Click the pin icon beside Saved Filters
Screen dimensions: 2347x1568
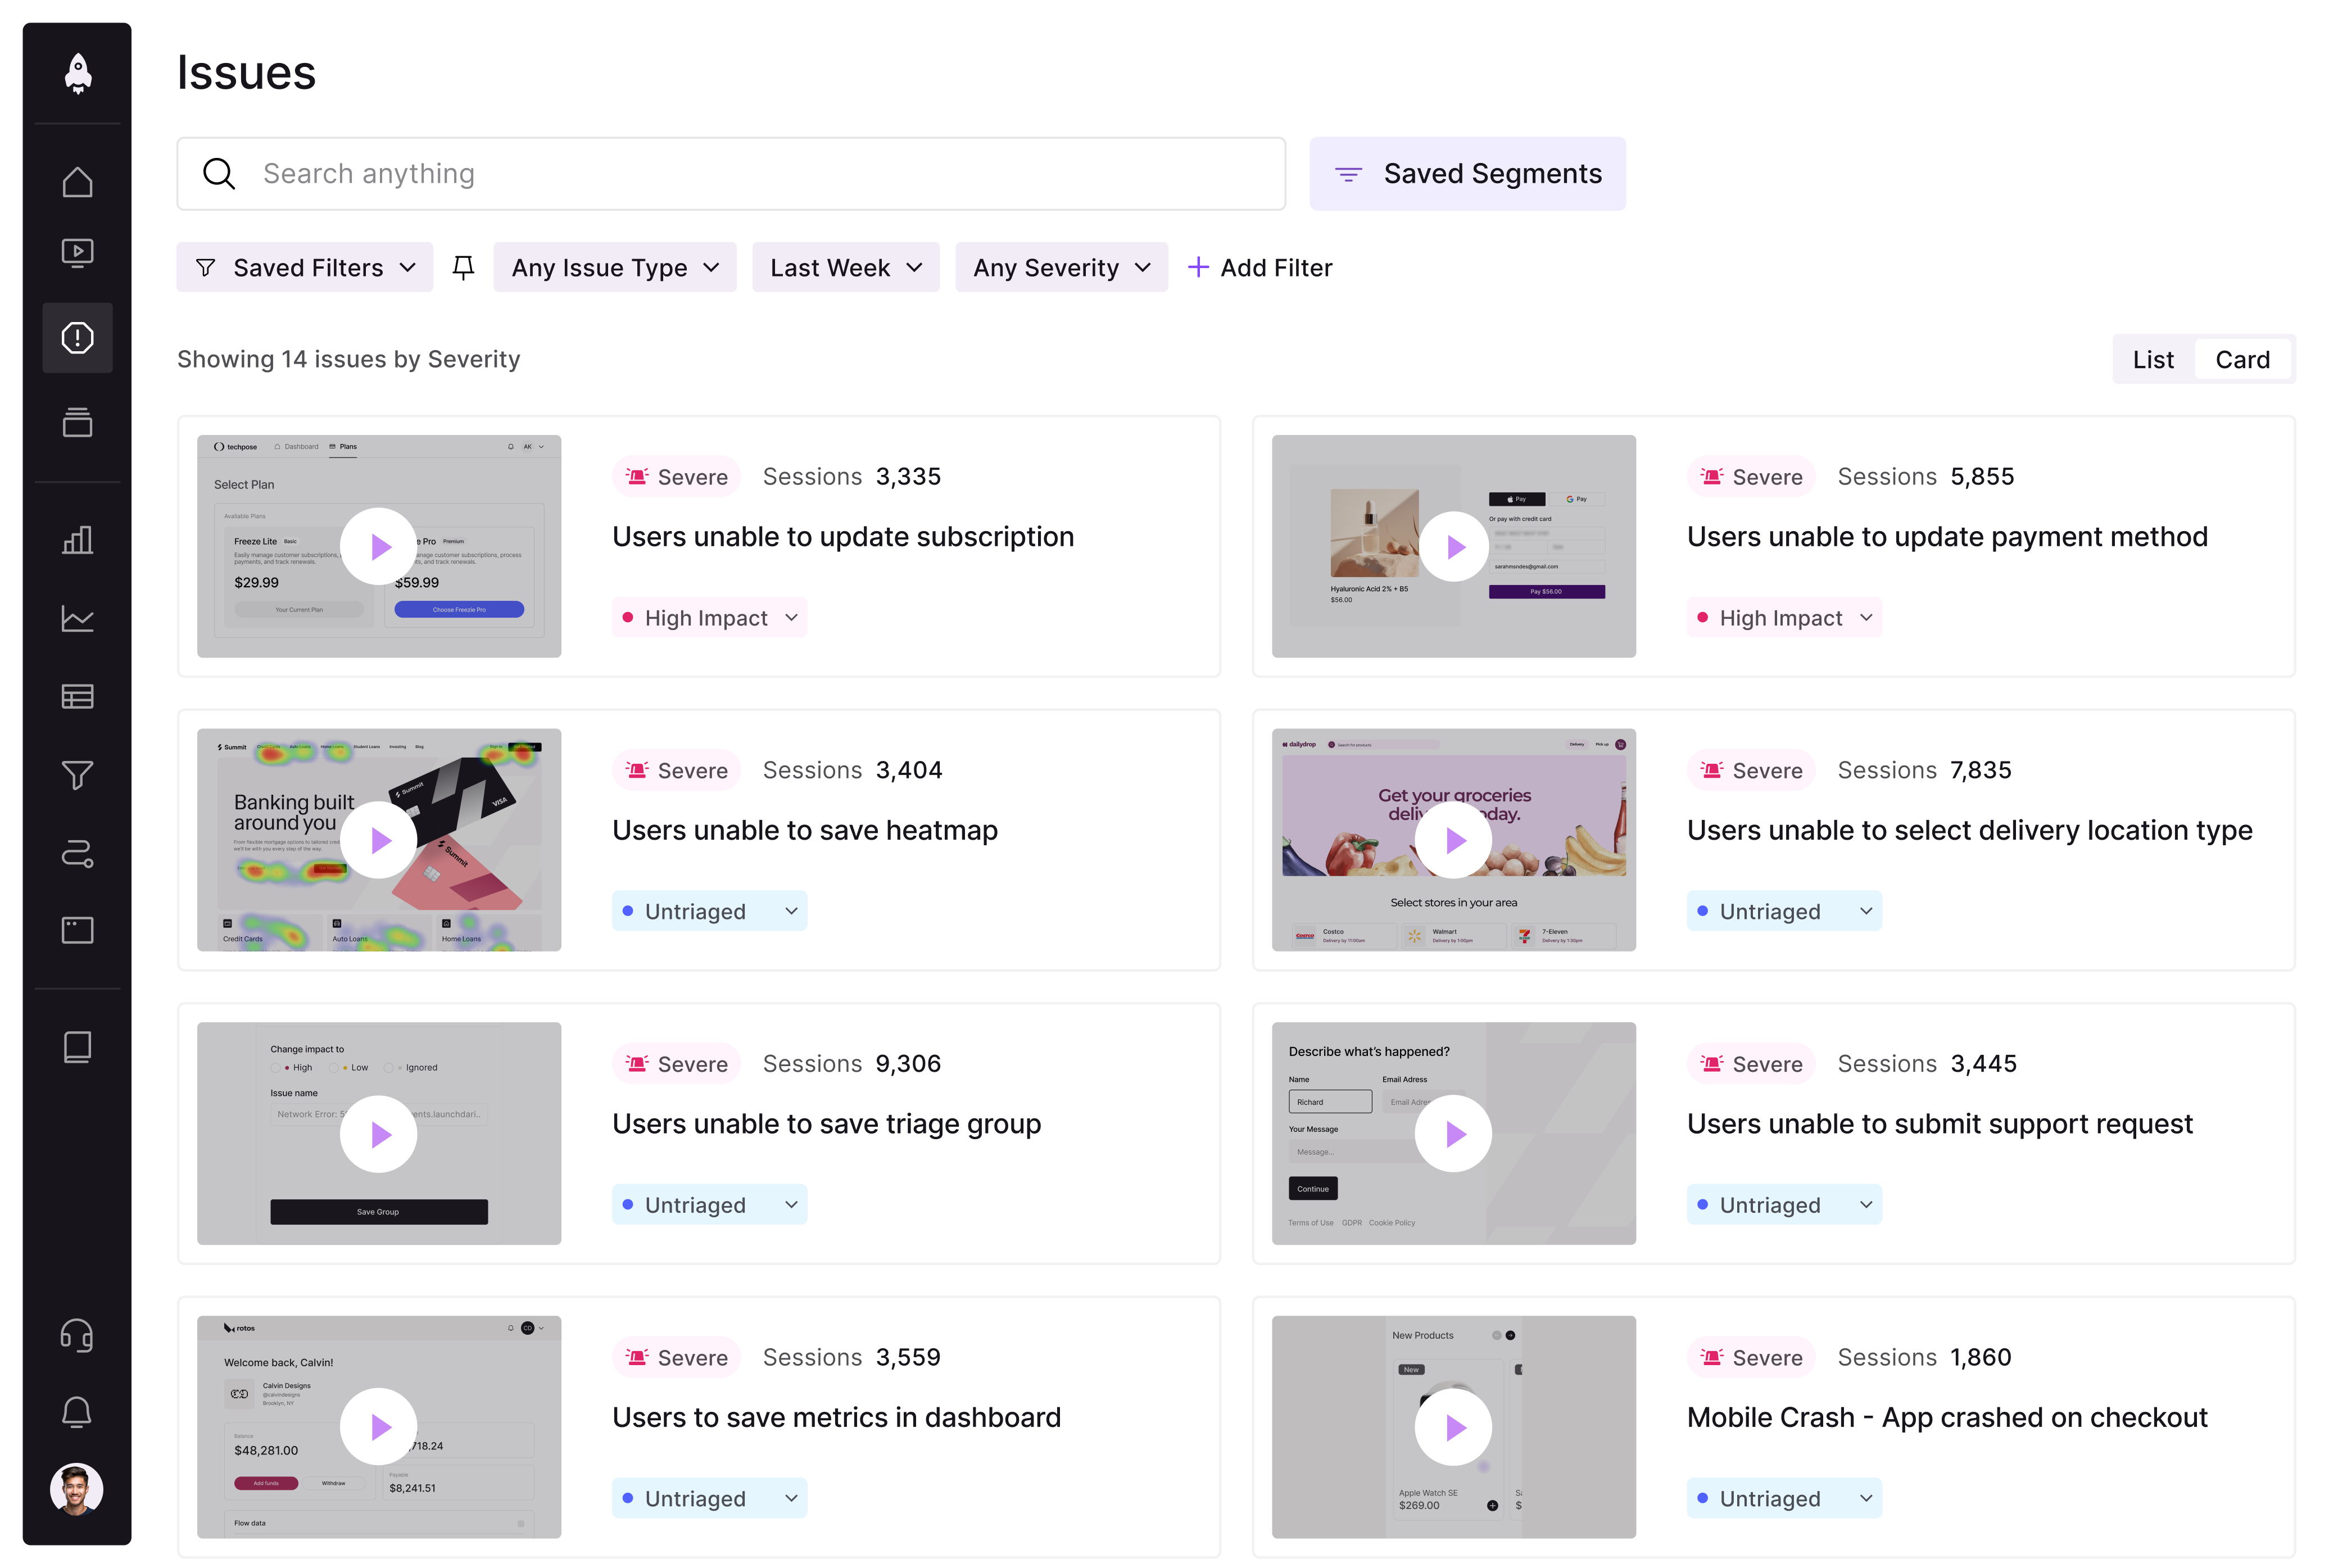click(463, 267)
